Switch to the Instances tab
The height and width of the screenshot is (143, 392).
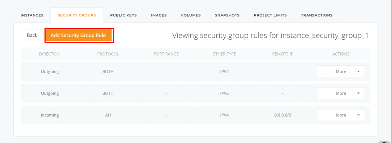[x=32, y=15]
